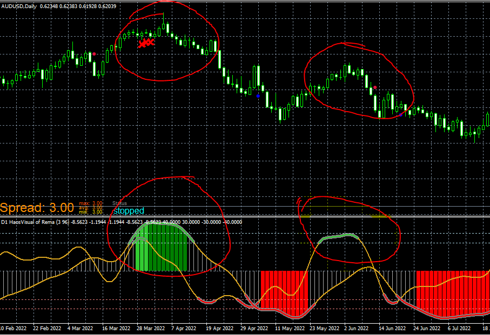Click the red histogram block near 11 May
490x335 pixels.
pyautogui.click(x=284, y=293)
